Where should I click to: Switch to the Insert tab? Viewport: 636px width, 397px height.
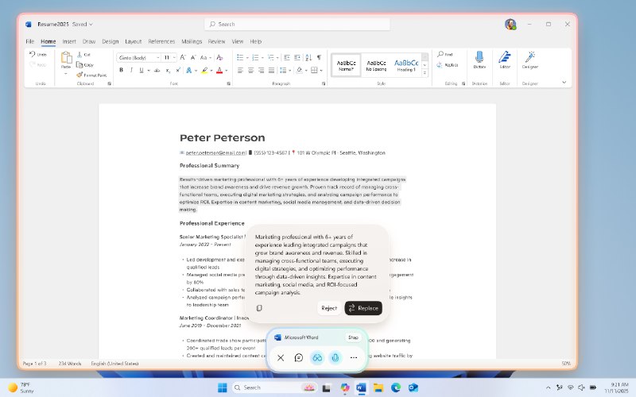69,41
